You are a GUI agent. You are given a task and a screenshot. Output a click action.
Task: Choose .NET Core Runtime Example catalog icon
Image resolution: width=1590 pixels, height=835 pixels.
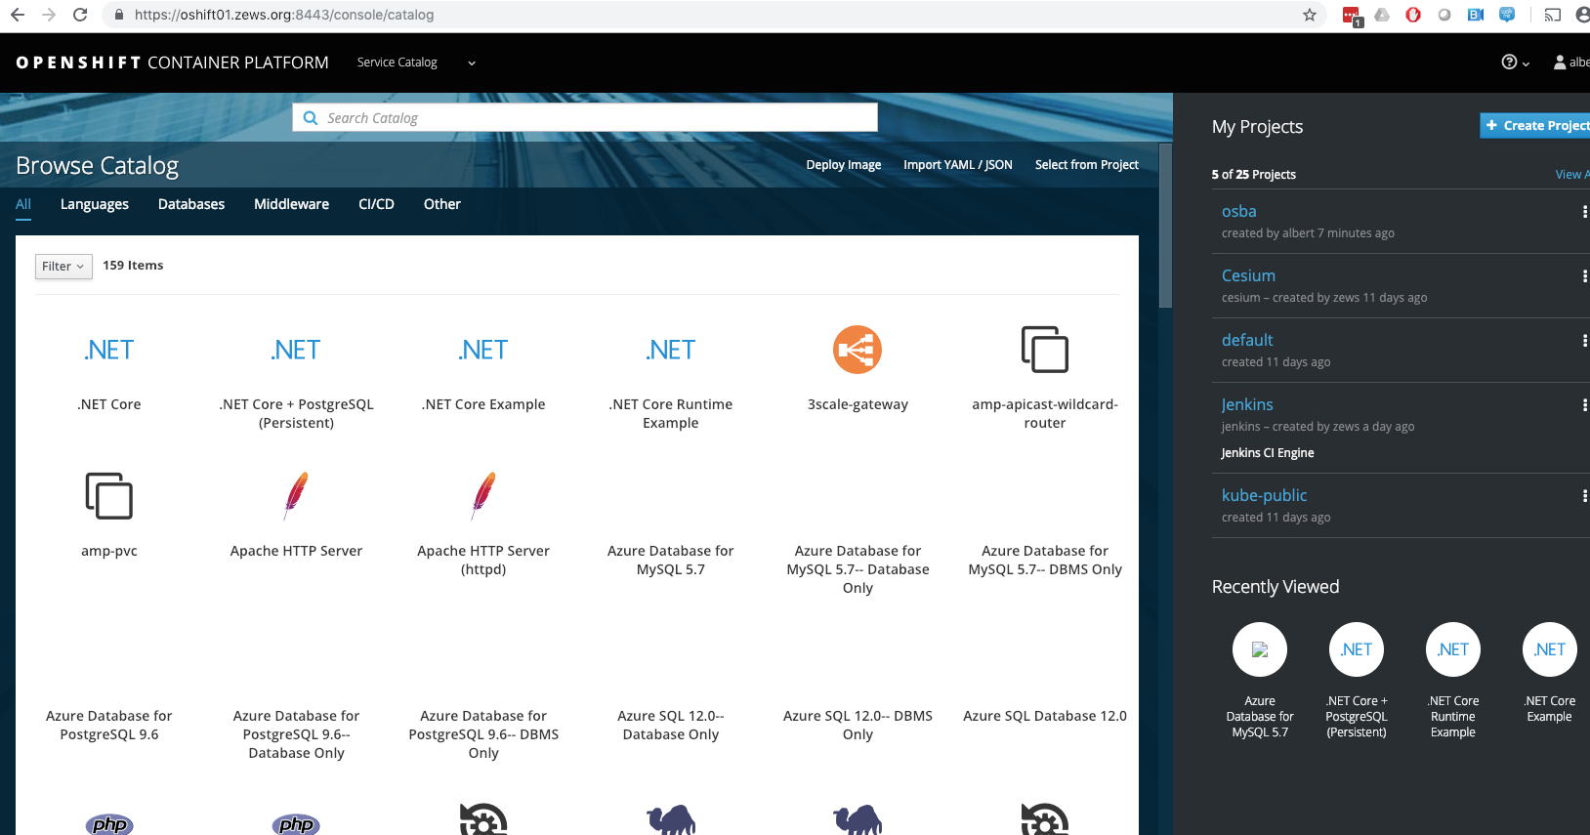tap(671, 350)
